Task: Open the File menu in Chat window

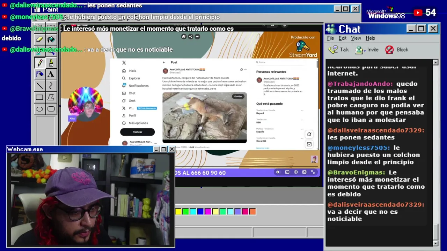Action: coord(330,38)
